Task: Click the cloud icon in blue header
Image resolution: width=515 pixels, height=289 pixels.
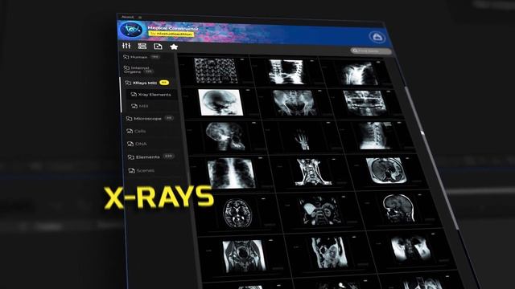Action: (377, 37)
